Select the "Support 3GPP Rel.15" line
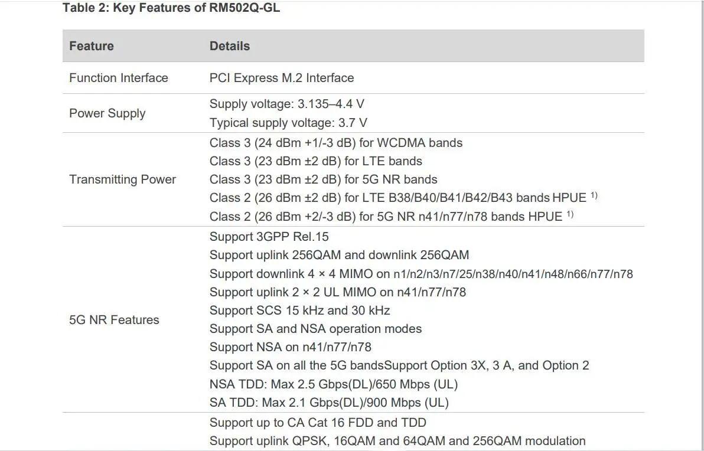This screenshot has height=451, width=704. (x=269, y=237)
